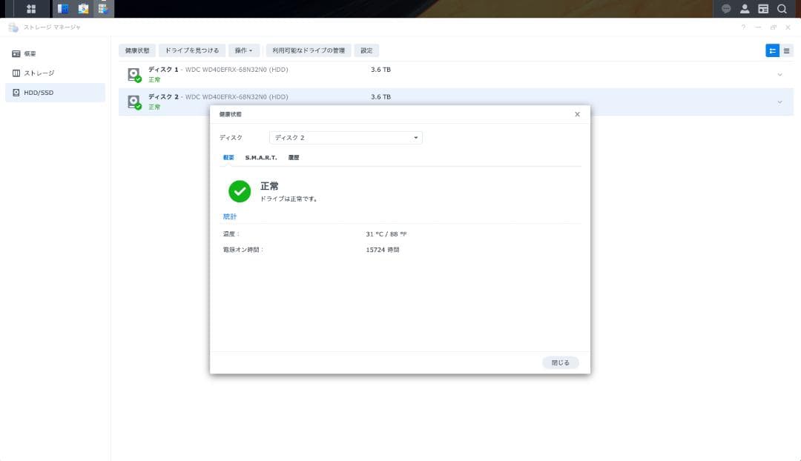Open Storage Manager help question mark
This screenshot has height=461, width=801.
[743, 27]
